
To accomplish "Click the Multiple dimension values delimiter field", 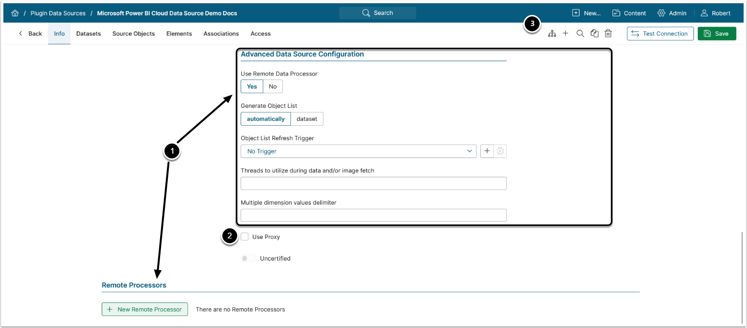I will [374, 215].
